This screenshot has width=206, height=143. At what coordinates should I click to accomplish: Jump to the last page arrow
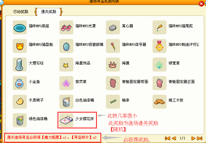(199, 138)
